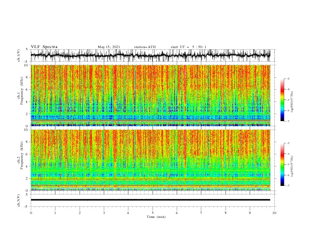The height and width of the screenshot is (239, 309).
Task: Click the 'VLF Spectra' title text
Action: pos(44,47)
